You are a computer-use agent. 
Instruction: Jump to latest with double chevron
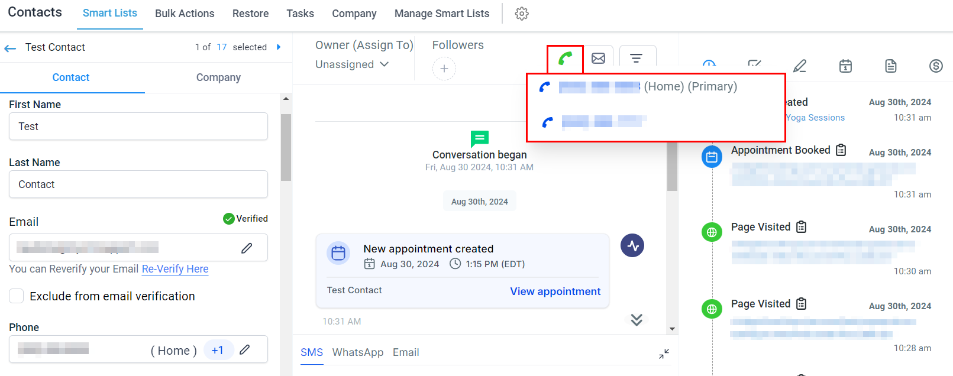pos(637,320)
